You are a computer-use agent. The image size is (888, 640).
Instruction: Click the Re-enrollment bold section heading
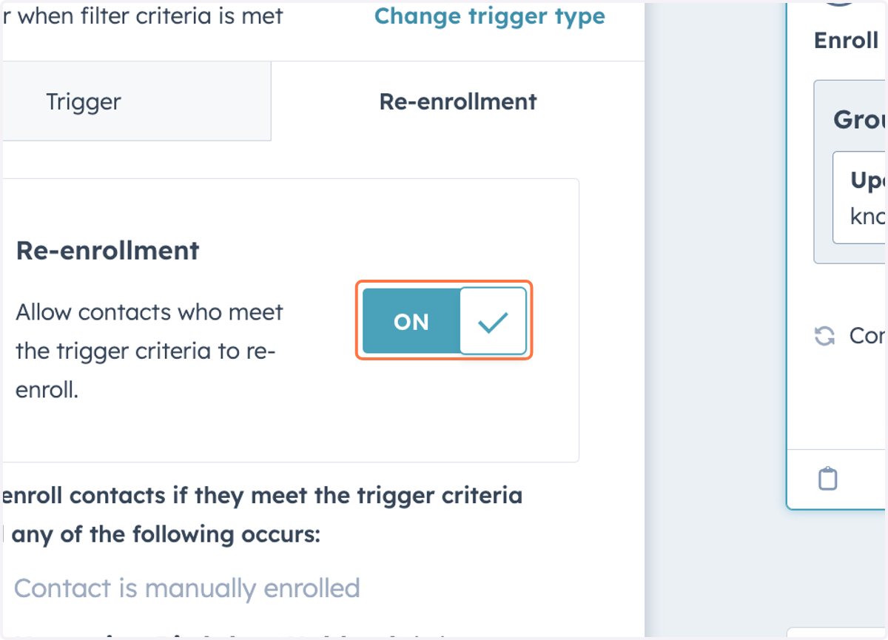107,251
